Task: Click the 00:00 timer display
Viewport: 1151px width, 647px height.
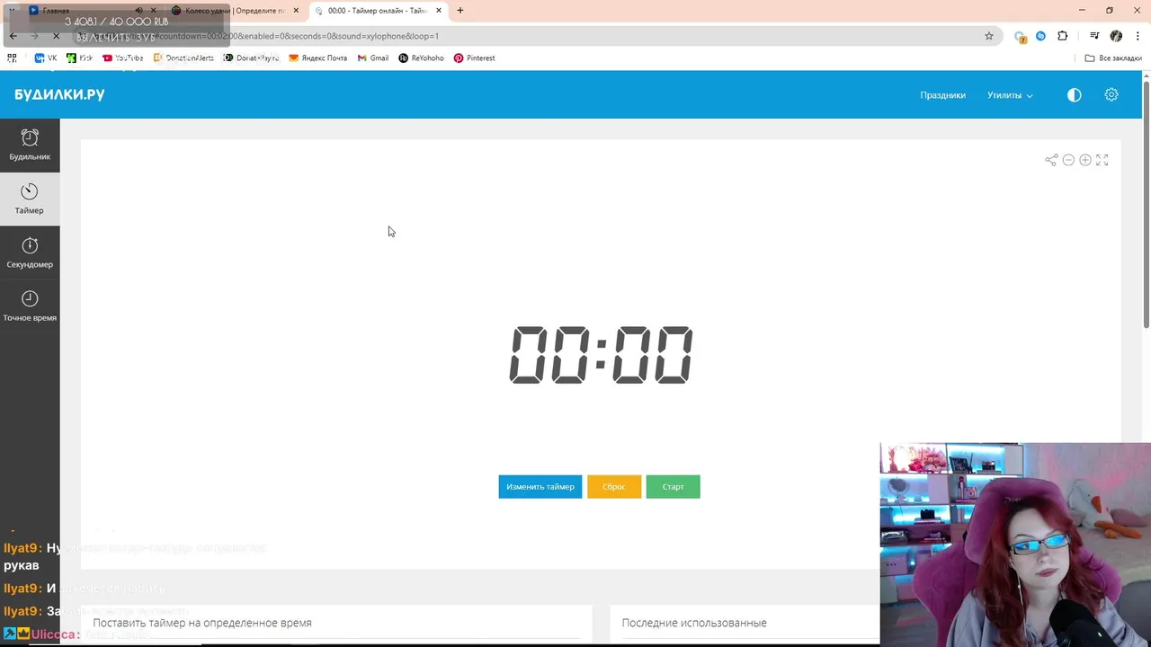Action: pos(601,355)
